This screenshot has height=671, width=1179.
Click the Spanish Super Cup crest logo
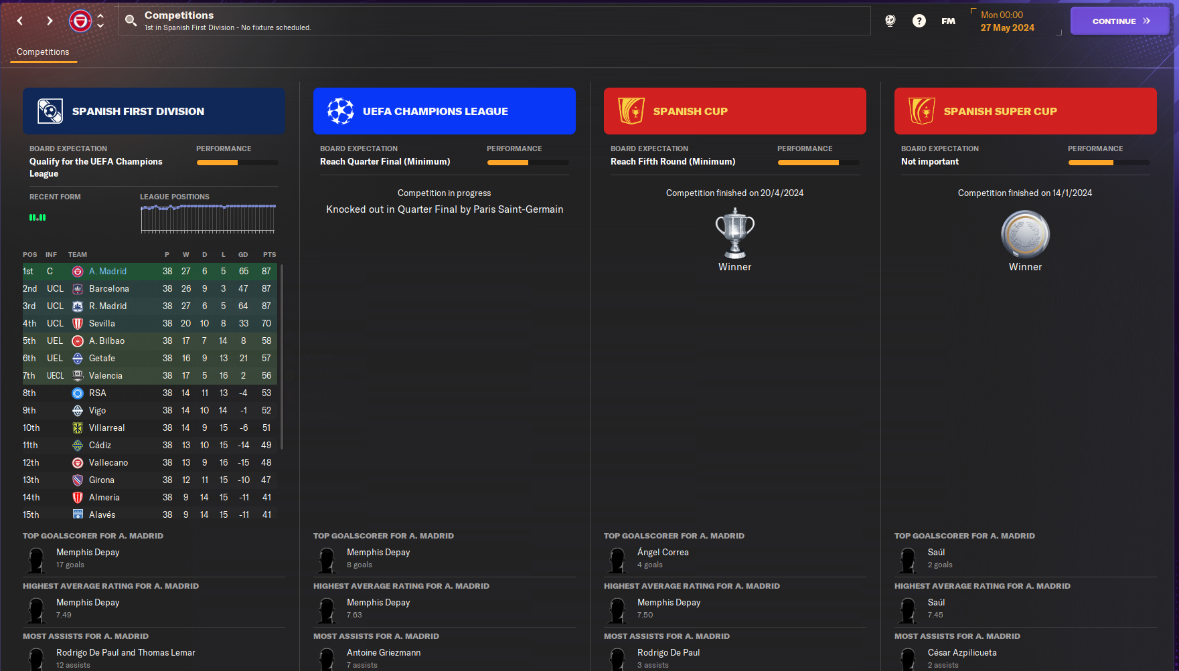[922, 111]
